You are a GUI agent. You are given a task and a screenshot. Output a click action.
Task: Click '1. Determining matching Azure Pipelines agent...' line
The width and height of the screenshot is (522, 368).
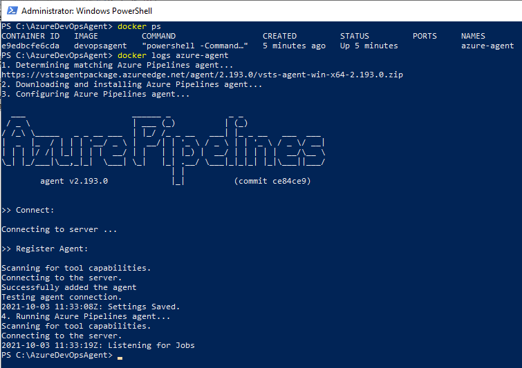pos(117,65)
